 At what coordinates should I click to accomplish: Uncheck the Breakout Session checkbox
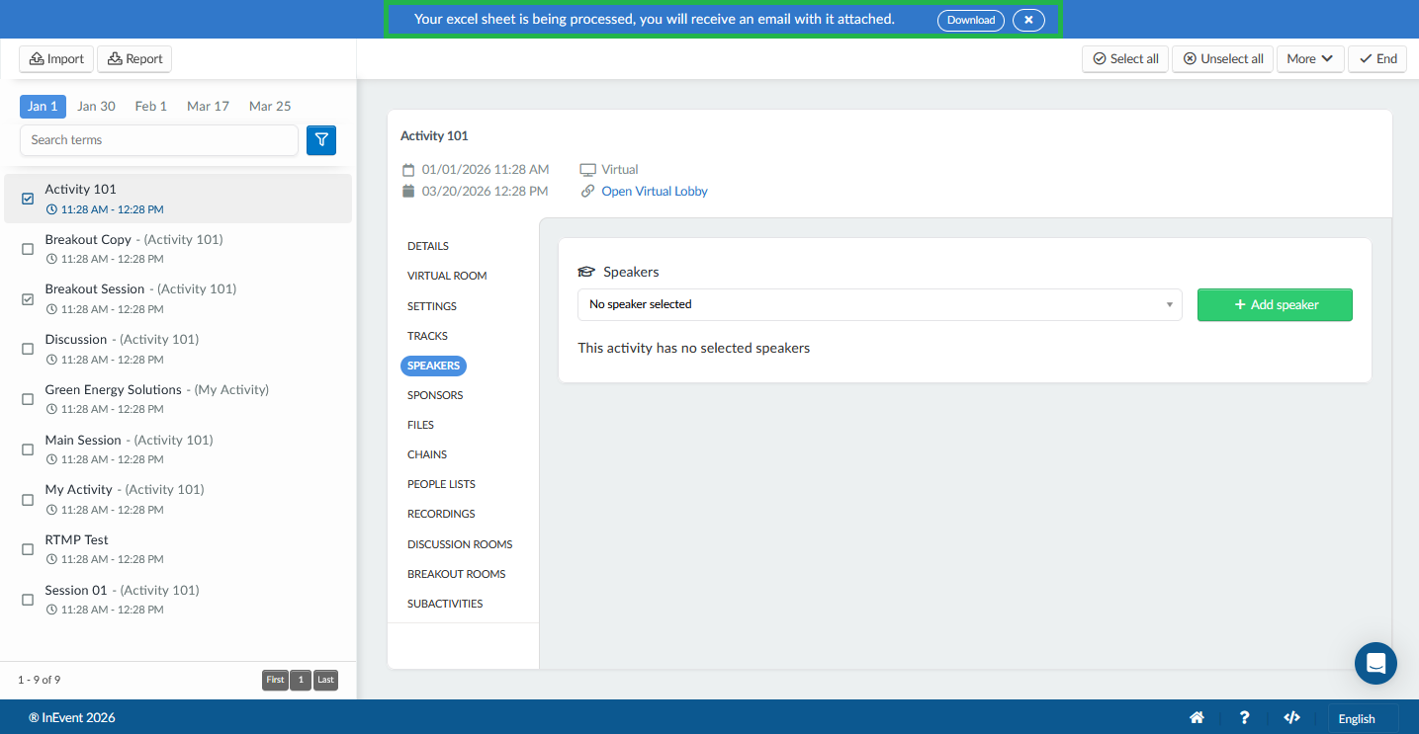click(x=28, y=298)
